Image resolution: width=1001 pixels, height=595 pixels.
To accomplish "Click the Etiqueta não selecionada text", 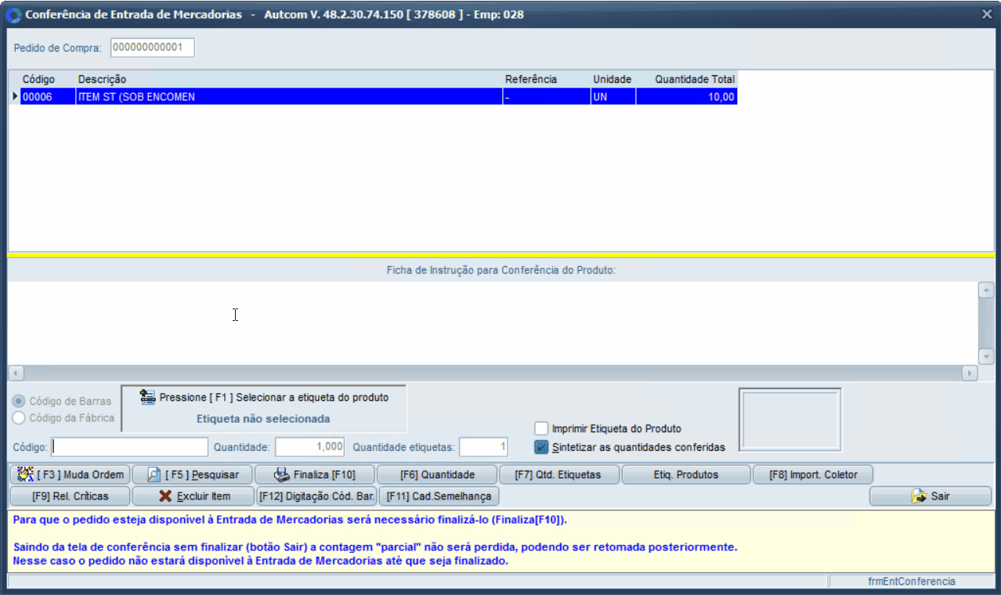I will coord(263,419).
